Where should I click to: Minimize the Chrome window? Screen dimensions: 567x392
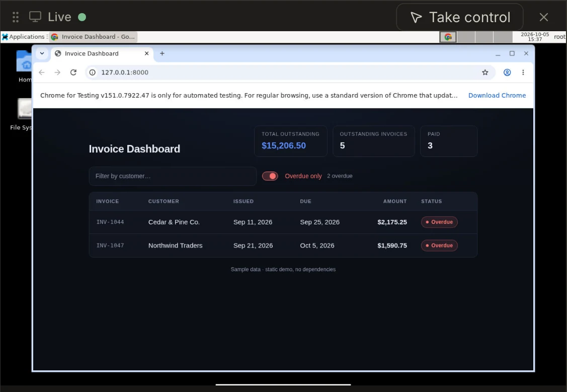pos(498,53)
